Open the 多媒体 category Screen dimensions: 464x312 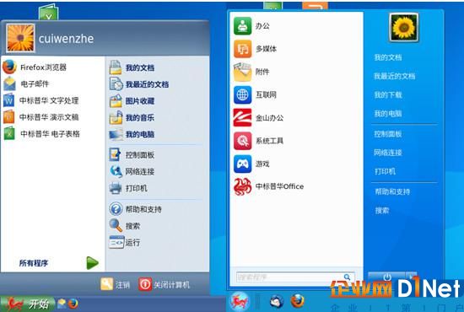coord(255,49)
